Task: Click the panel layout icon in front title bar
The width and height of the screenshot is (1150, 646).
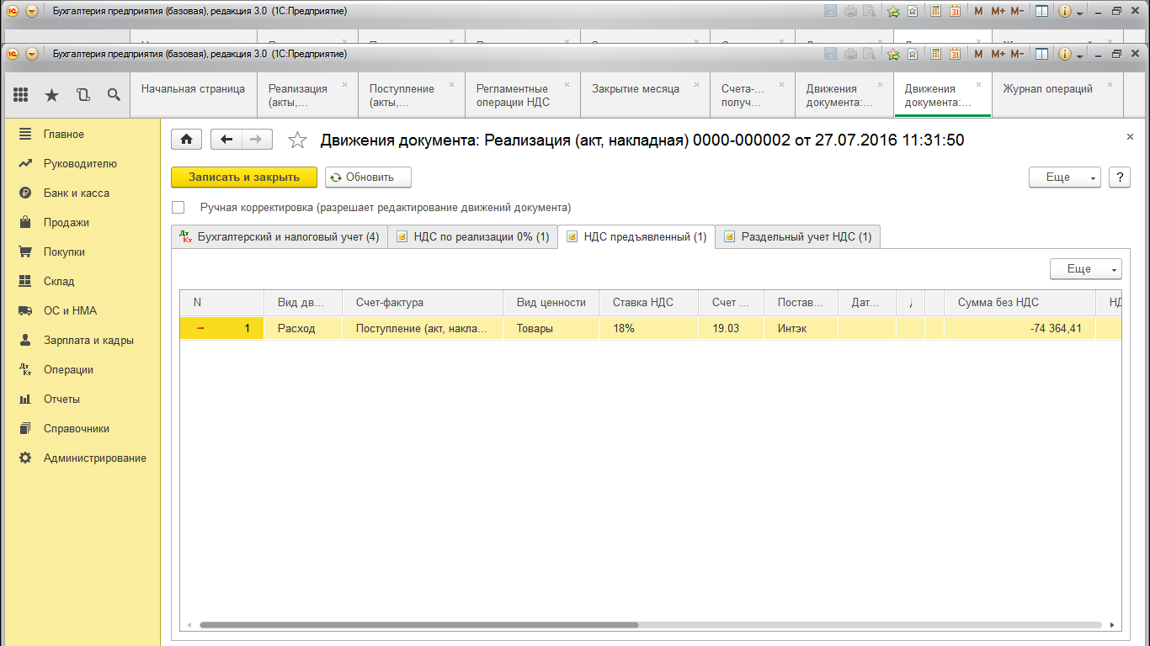Action: [1041, 54]
